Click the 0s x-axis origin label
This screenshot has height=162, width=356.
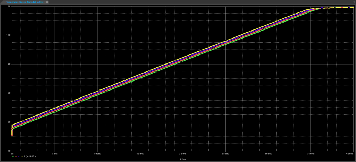click(x=12, y=153)
